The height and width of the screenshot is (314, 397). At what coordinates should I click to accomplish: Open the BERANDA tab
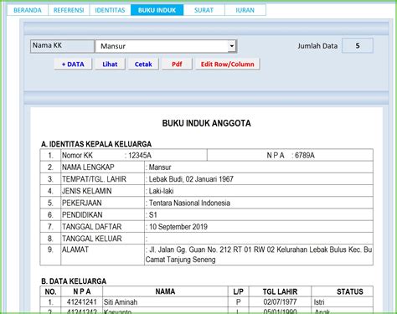click(28, 10)
